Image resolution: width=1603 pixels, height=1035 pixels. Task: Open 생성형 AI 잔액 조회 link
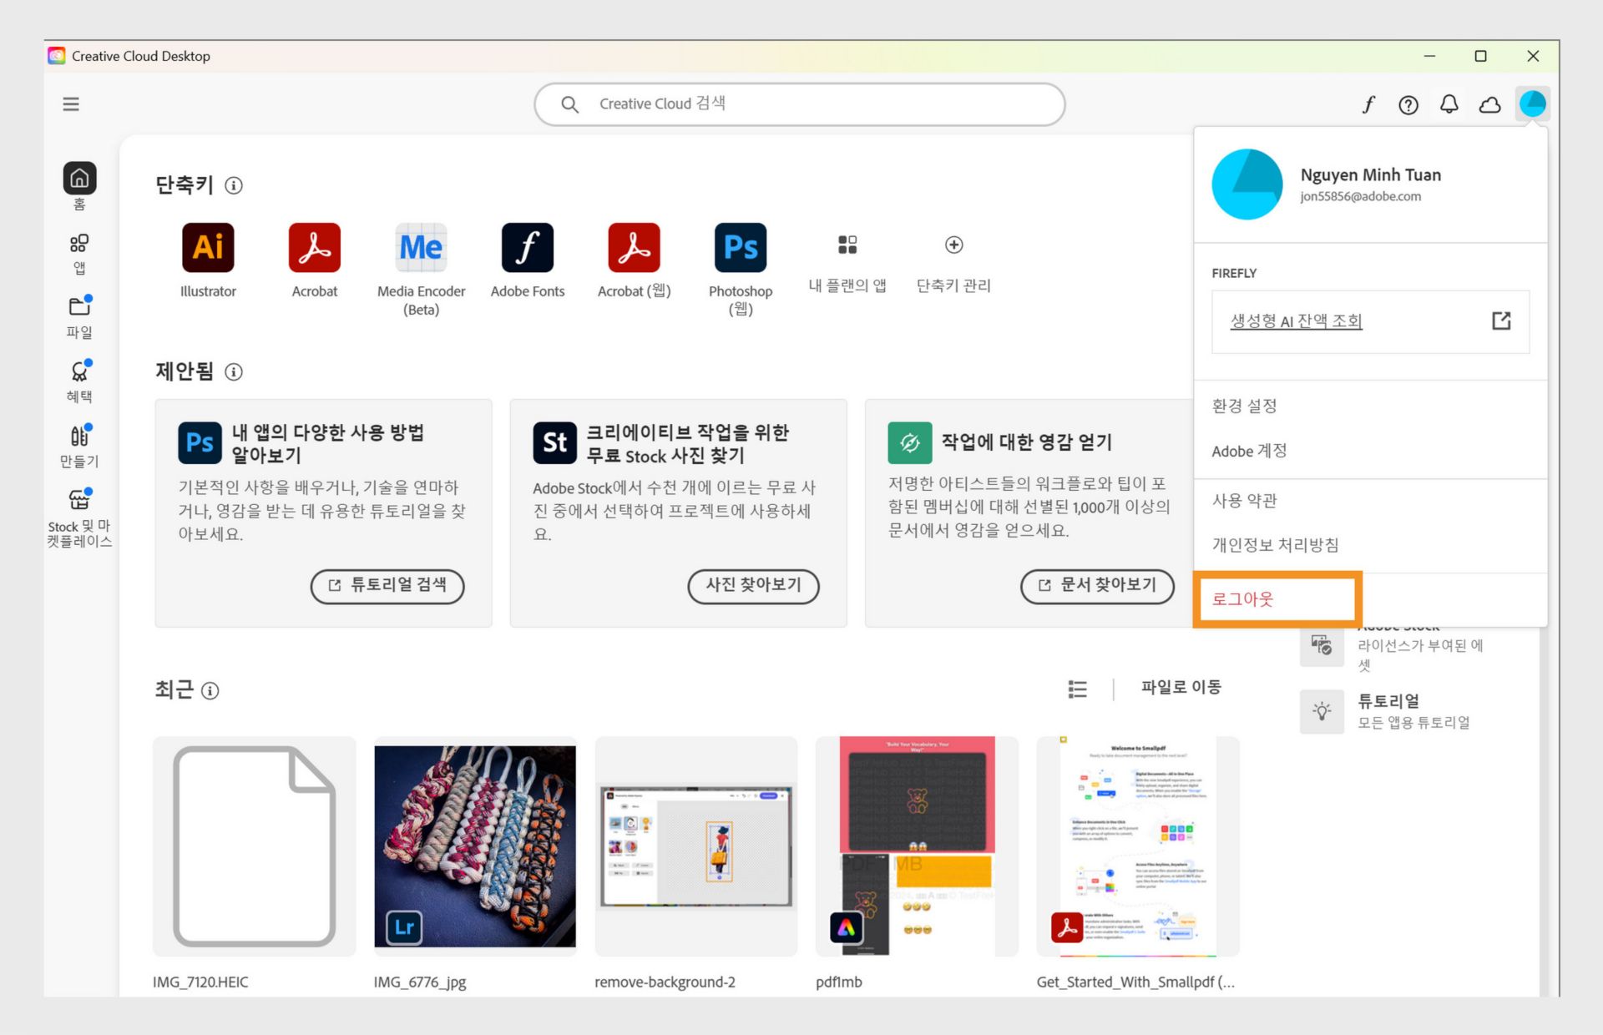1296,321
